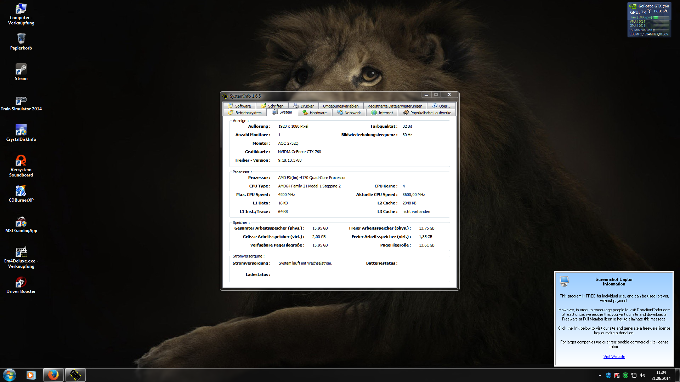This screenshot has height=382, width=680.
Task: Click the volume speaker tray icon
Action: 642,375
